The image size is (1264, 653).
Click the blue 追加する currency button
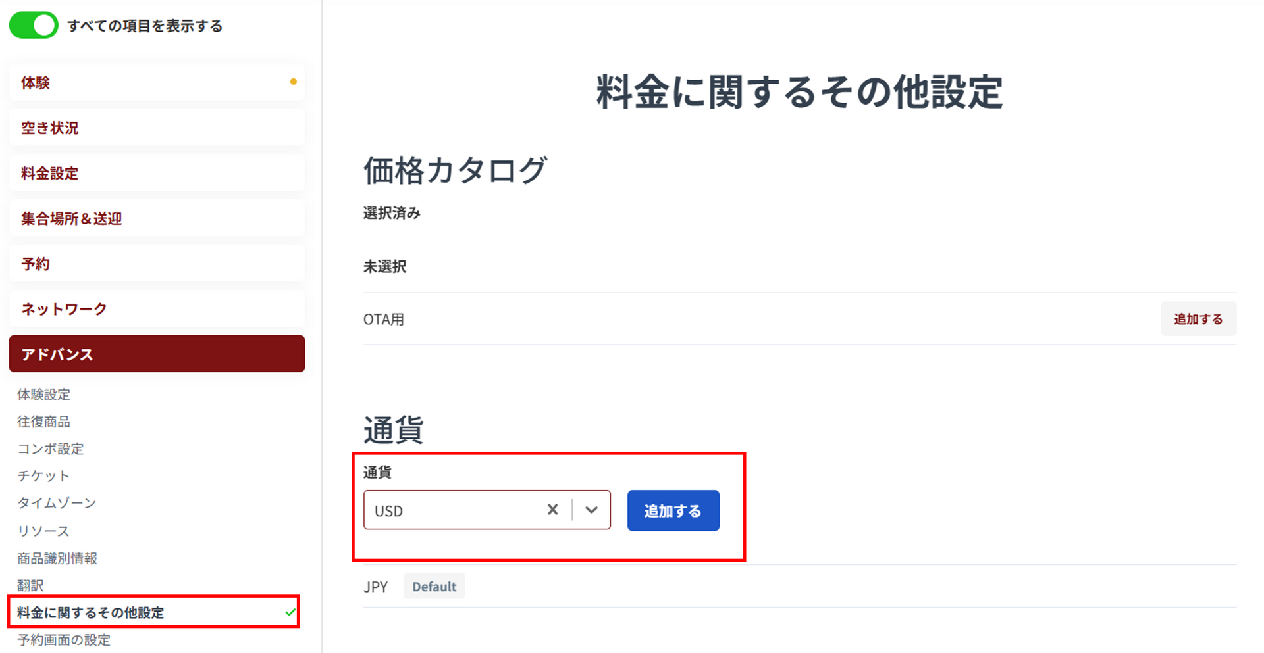pyautogui.click(x=673, y=510)
